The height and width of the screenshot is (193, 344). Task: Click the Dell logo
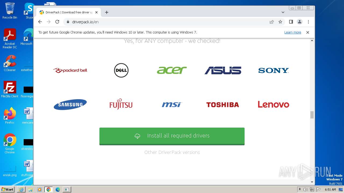121,70
